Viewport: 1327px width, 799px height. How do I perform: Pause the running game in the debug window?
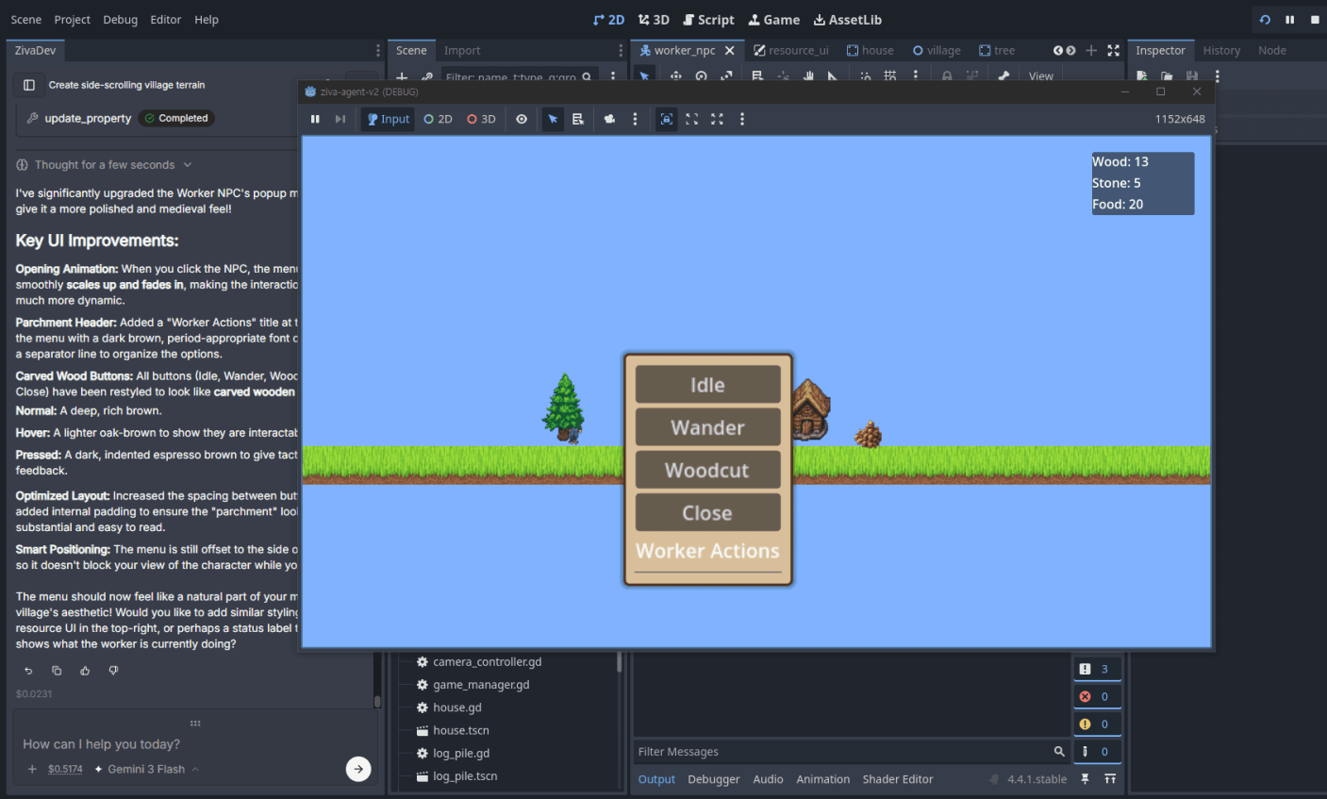point(315,119)
